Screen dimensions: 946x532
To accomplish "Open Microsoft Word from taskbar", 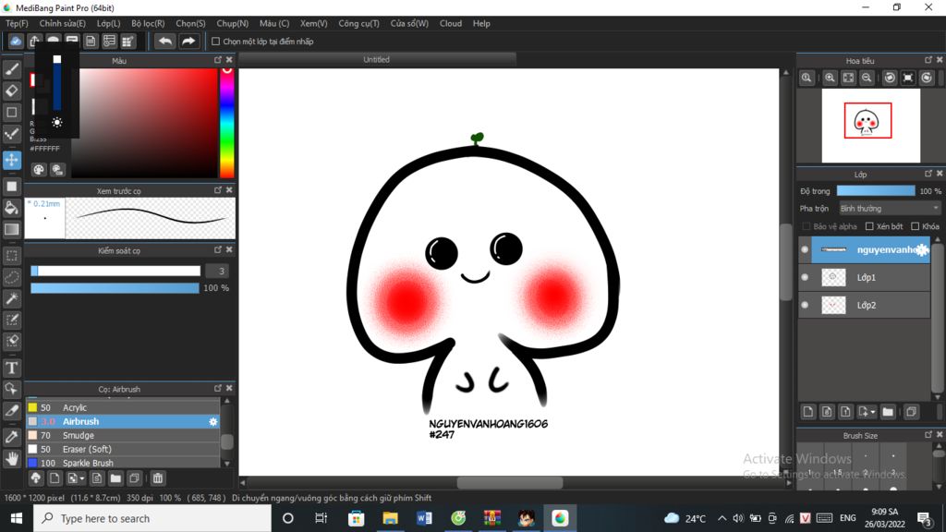I will click(x=424, y=518).
